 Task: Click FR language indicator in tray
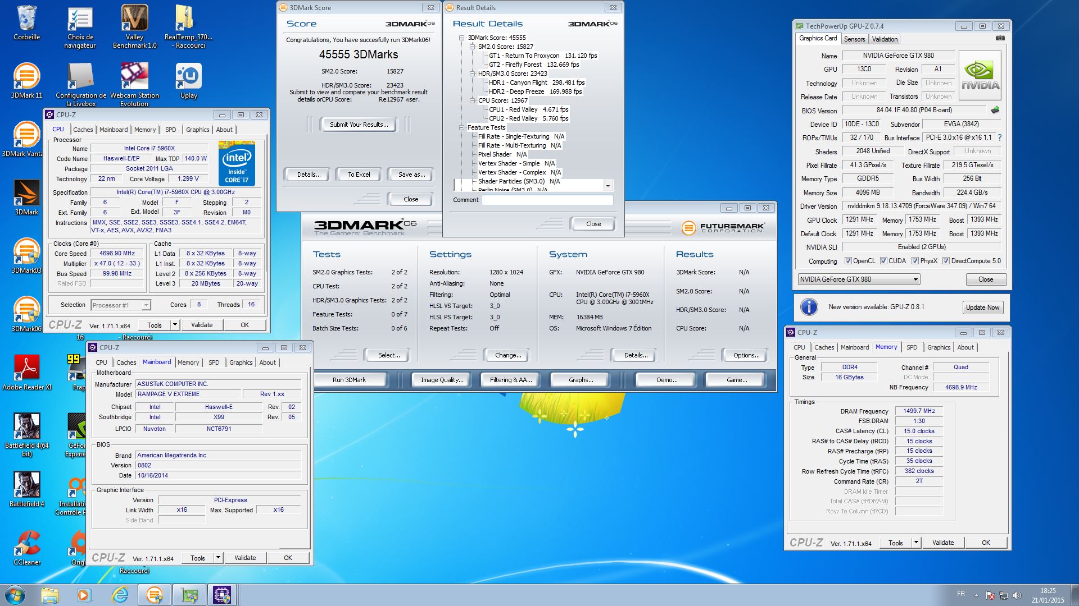coord(961,594)
